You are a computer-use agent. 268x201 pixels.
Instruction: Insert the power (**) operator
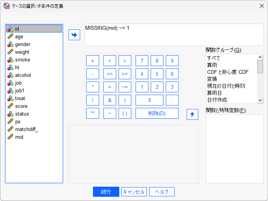93,113
